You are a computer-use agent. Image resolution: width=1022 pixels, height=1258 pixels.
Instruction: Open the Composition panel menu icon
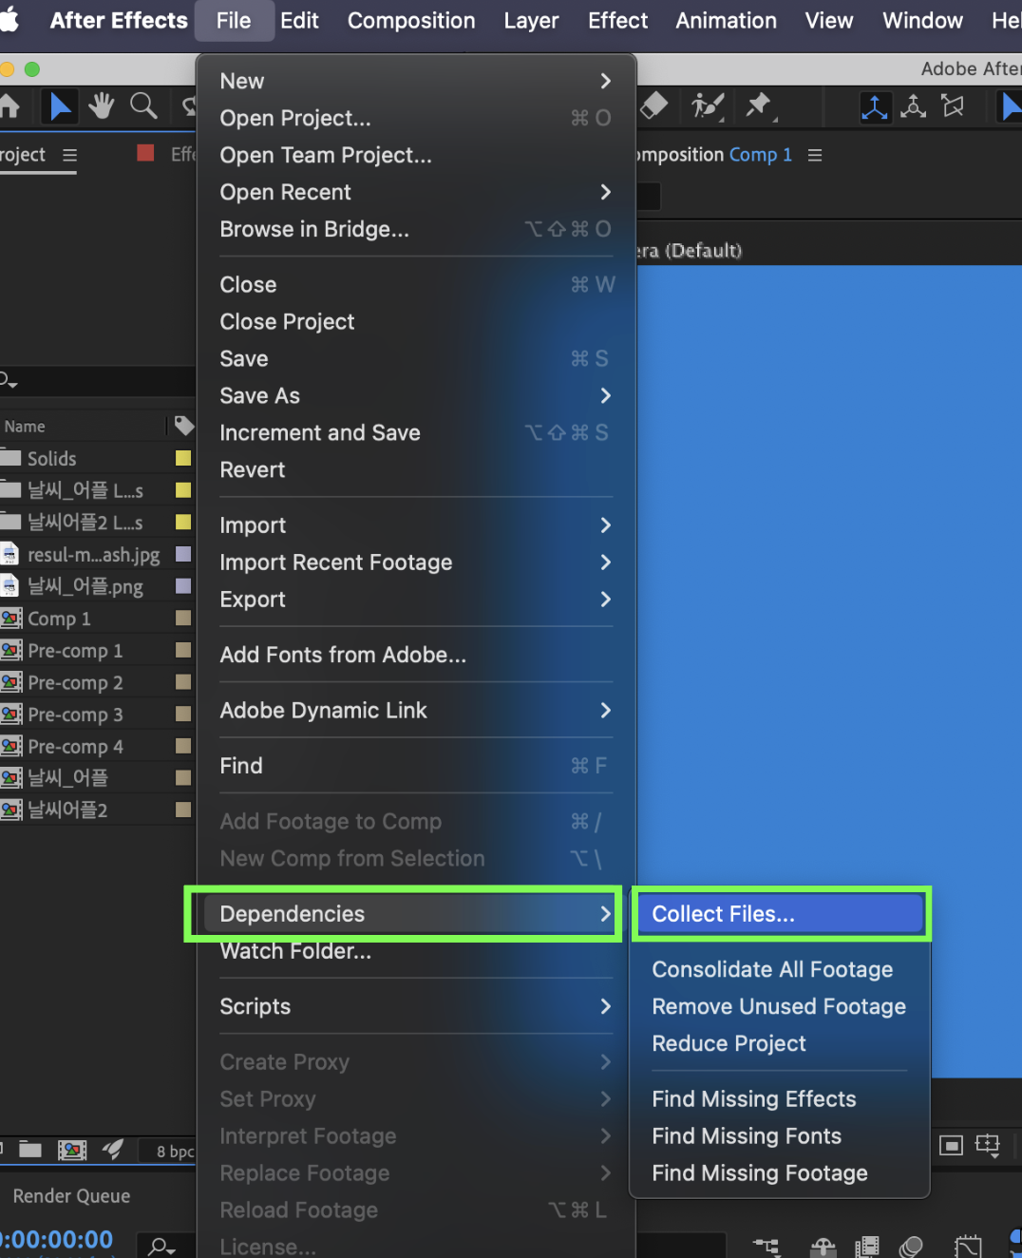pyautogui.click(x=815, y=155)
